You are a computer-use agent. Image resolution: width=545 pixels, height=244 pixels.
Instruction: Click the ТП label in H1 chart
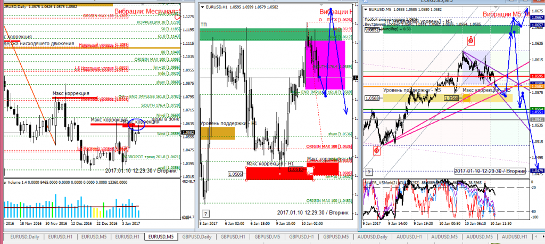pyautogui.click(x=203, y=25)
